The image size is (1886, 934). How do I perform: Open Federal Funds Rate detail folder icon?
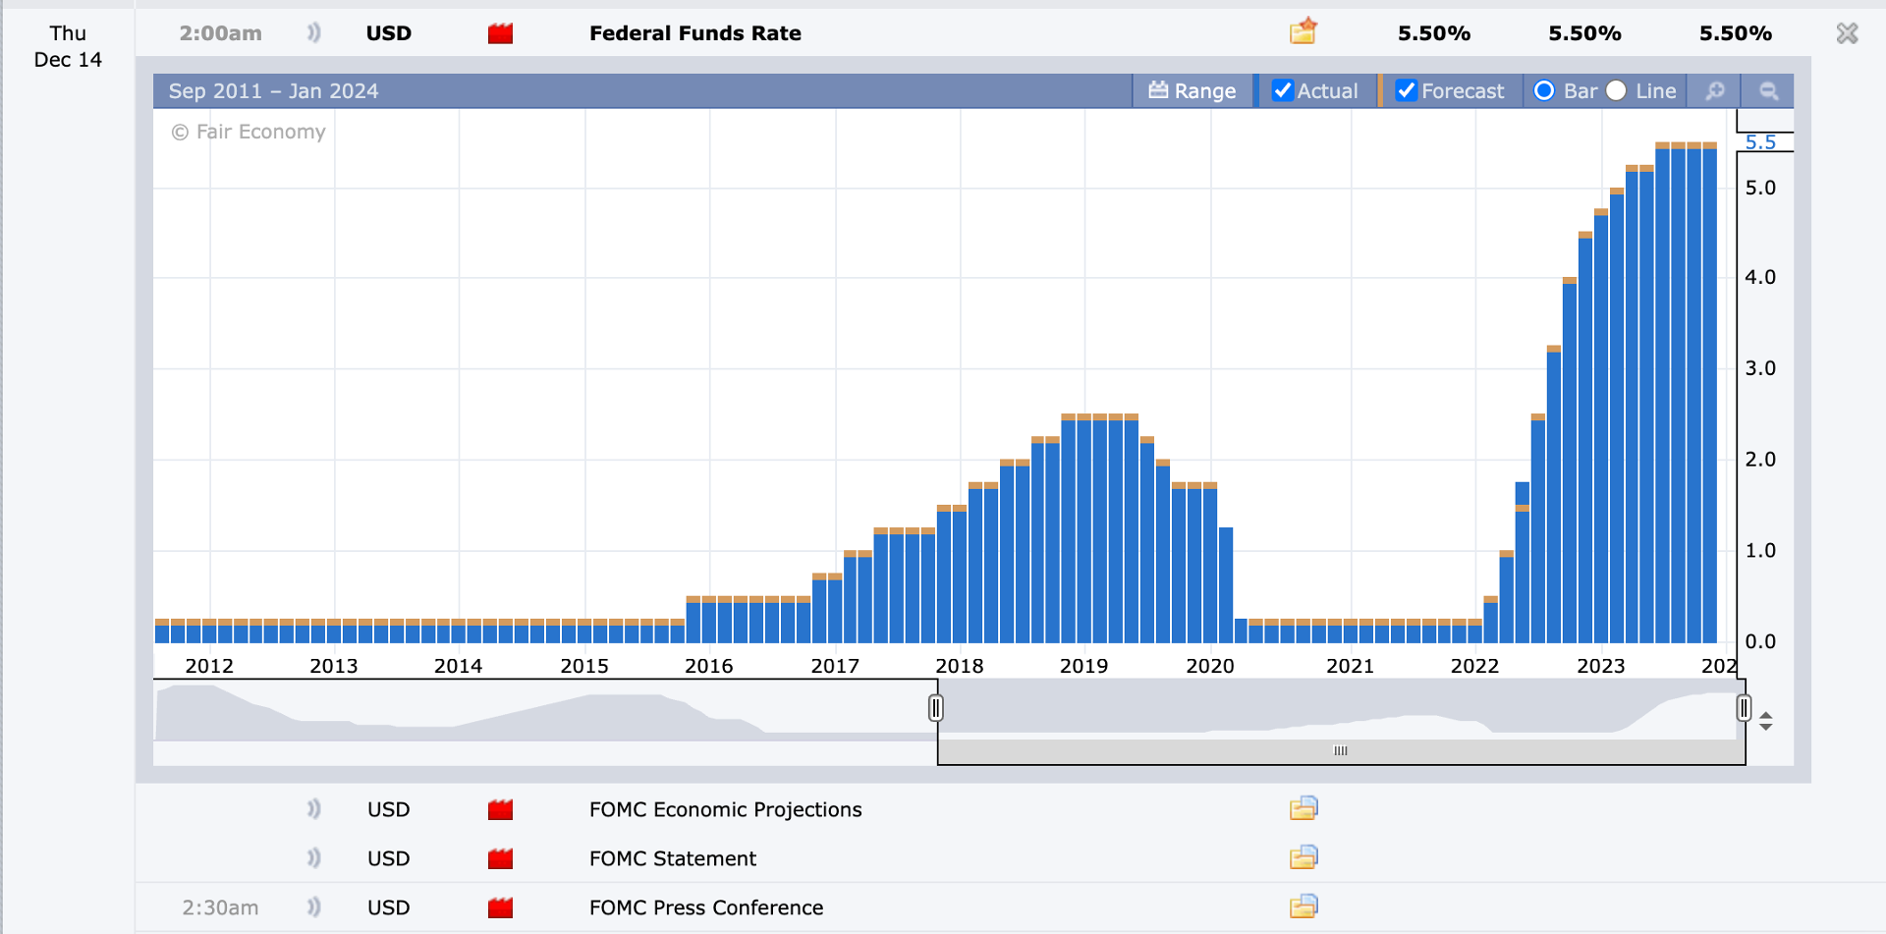(1304, 32)
